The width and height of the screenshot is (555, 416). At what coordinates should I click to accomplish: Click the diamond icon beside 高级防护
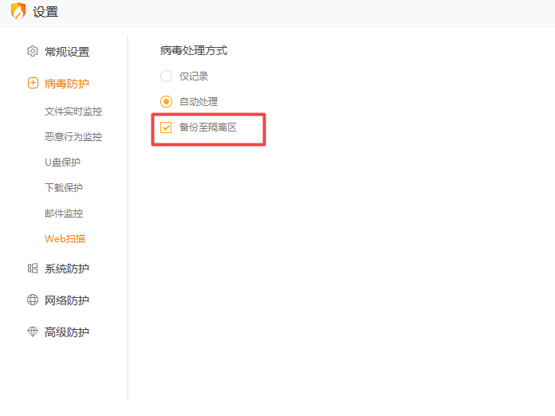pos(33,332)
